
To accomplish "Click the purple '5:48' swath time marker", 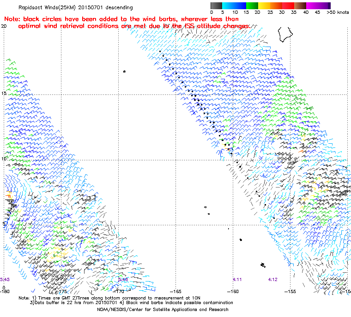I will (123, 280).
